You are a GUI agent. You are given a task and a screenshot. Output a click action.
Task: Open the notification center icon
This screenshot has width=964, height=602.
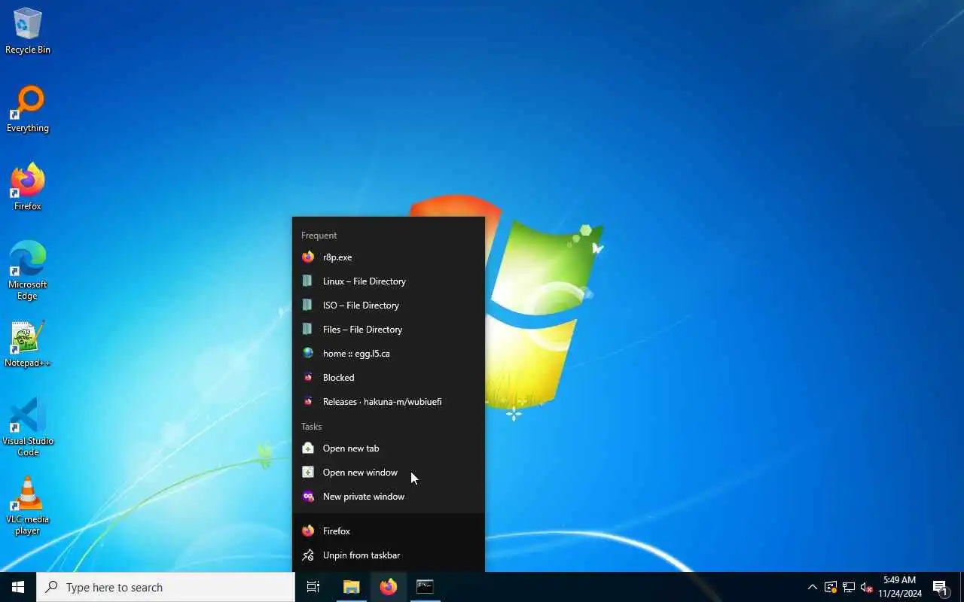pos(940,587)
